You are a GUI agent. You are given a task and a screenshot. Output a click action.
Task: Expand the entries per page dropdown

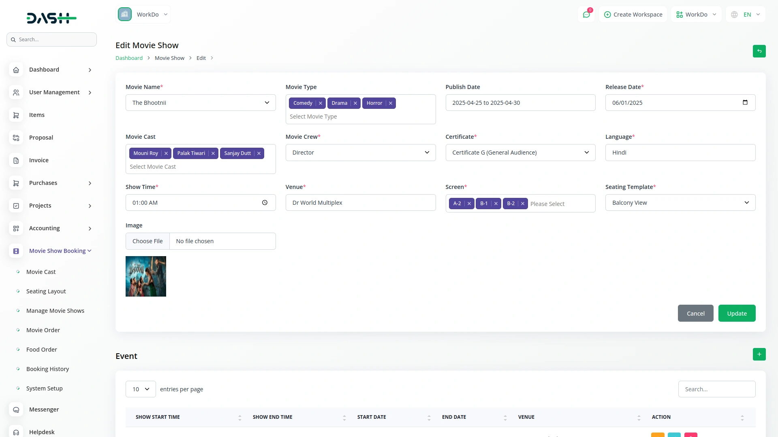[x=140, y=389]
